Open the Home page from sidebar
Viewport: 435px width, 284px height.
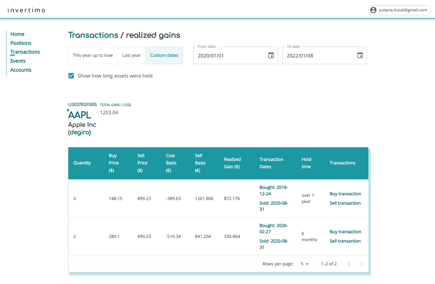point(17,34)
